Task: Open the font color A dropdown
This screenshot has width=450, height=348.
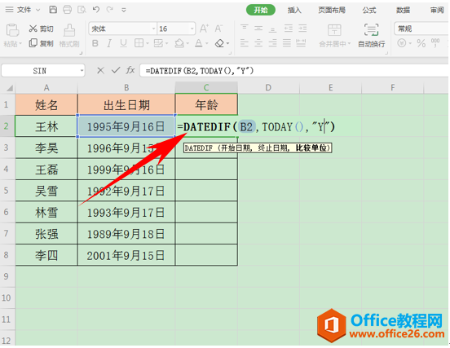Action: [206, 44]
